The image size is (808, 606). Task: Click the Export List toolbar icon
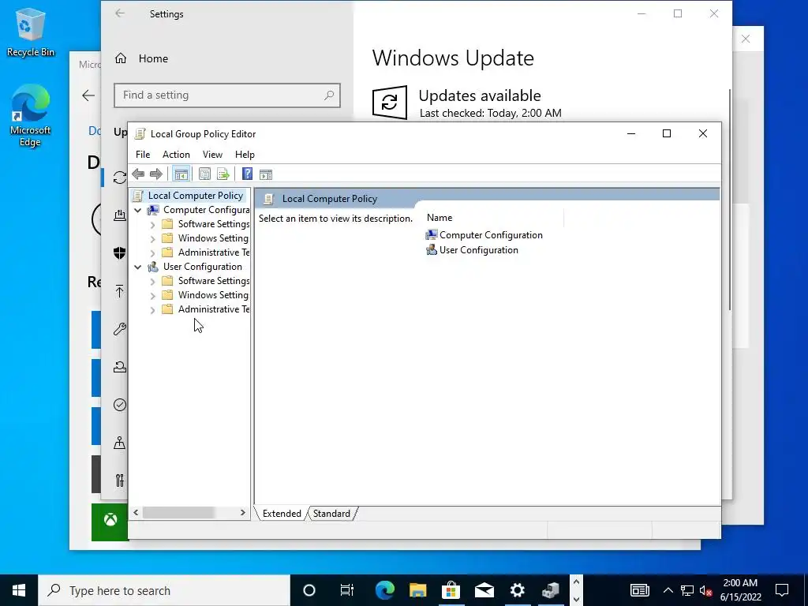pyautogui.click(x=223, y=174)
